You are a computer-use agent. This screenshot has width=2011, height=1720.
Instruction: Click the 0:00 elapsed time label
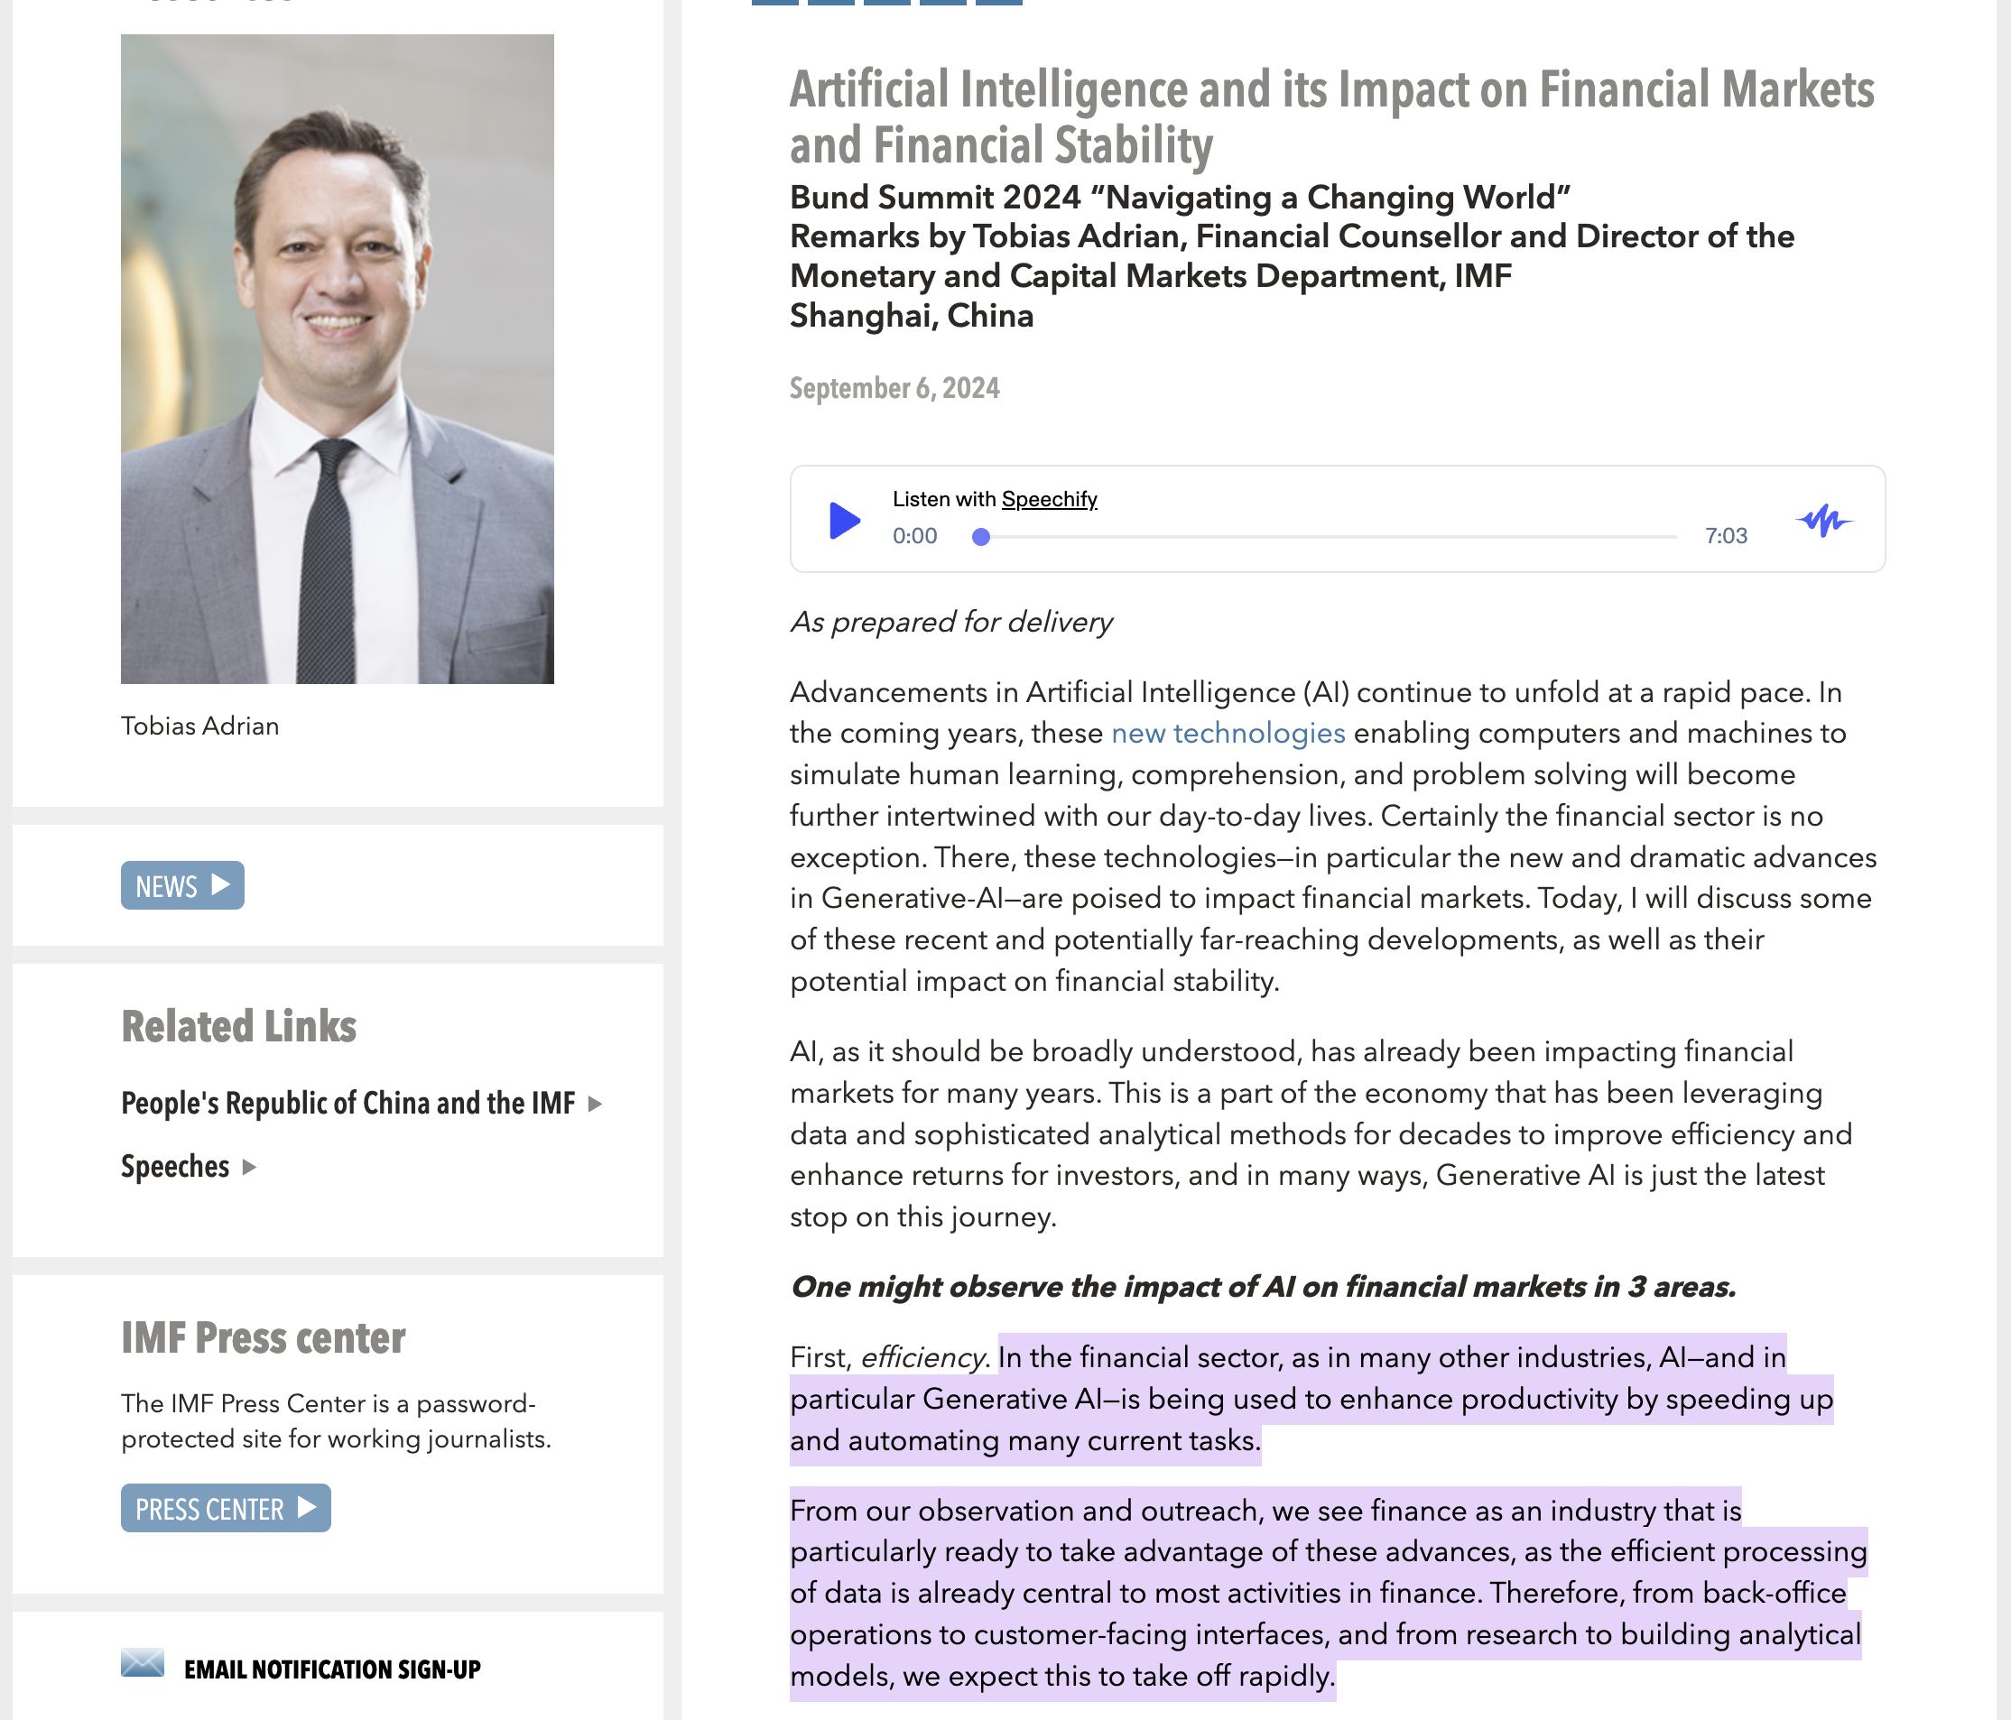(915, 535)
